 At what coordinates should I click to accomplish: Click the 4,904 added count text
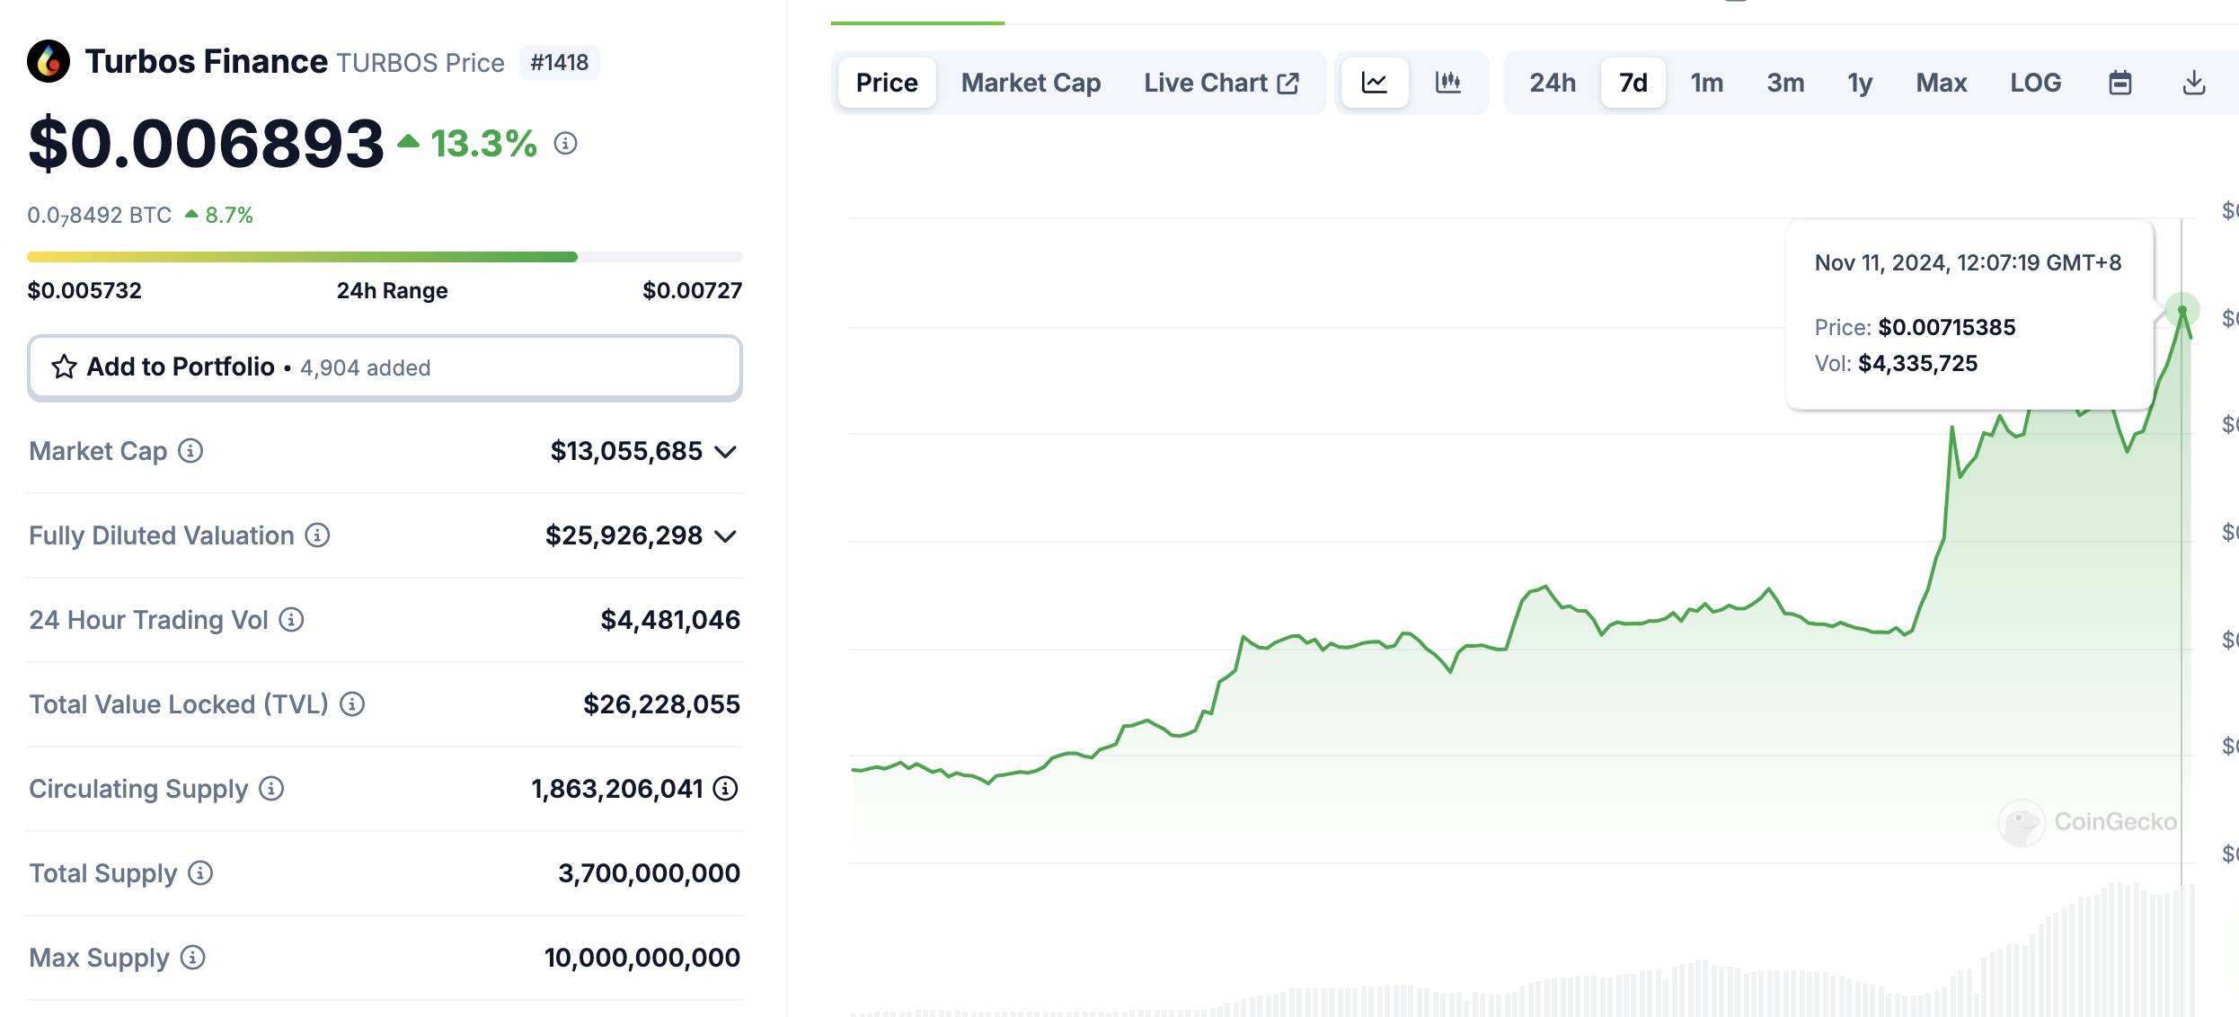click(x=365, y=367)
